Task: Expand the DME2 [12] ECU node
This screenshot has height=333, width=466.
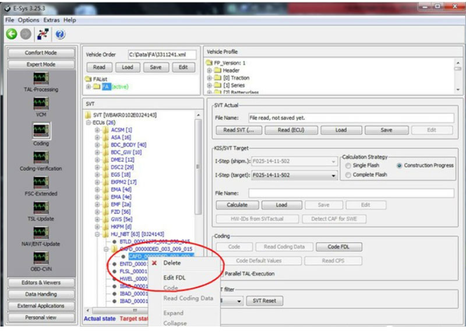Action: pos(97,159)
